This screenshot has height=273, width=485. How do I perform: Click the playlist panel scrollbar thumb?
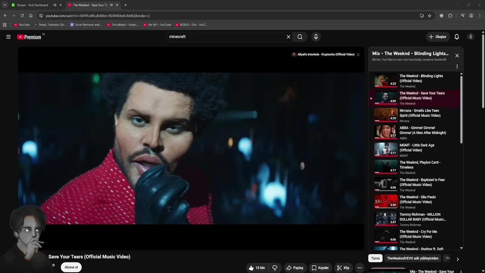461,110
